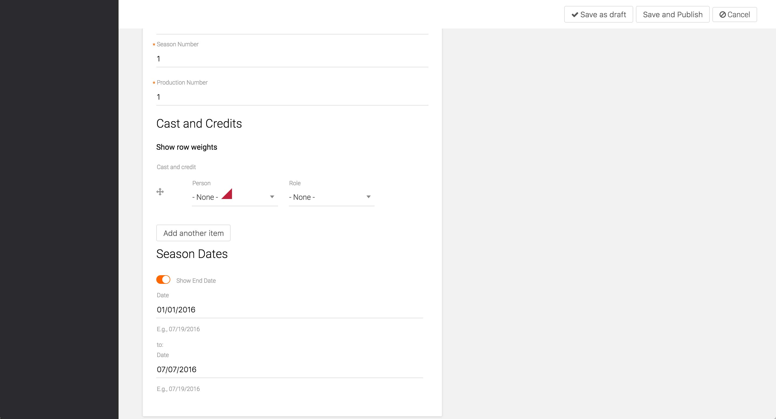Click the end date field showing 07/07/2016
Image resolution: width=776 pixels, height=419 pixels.
tap(289, 369)
